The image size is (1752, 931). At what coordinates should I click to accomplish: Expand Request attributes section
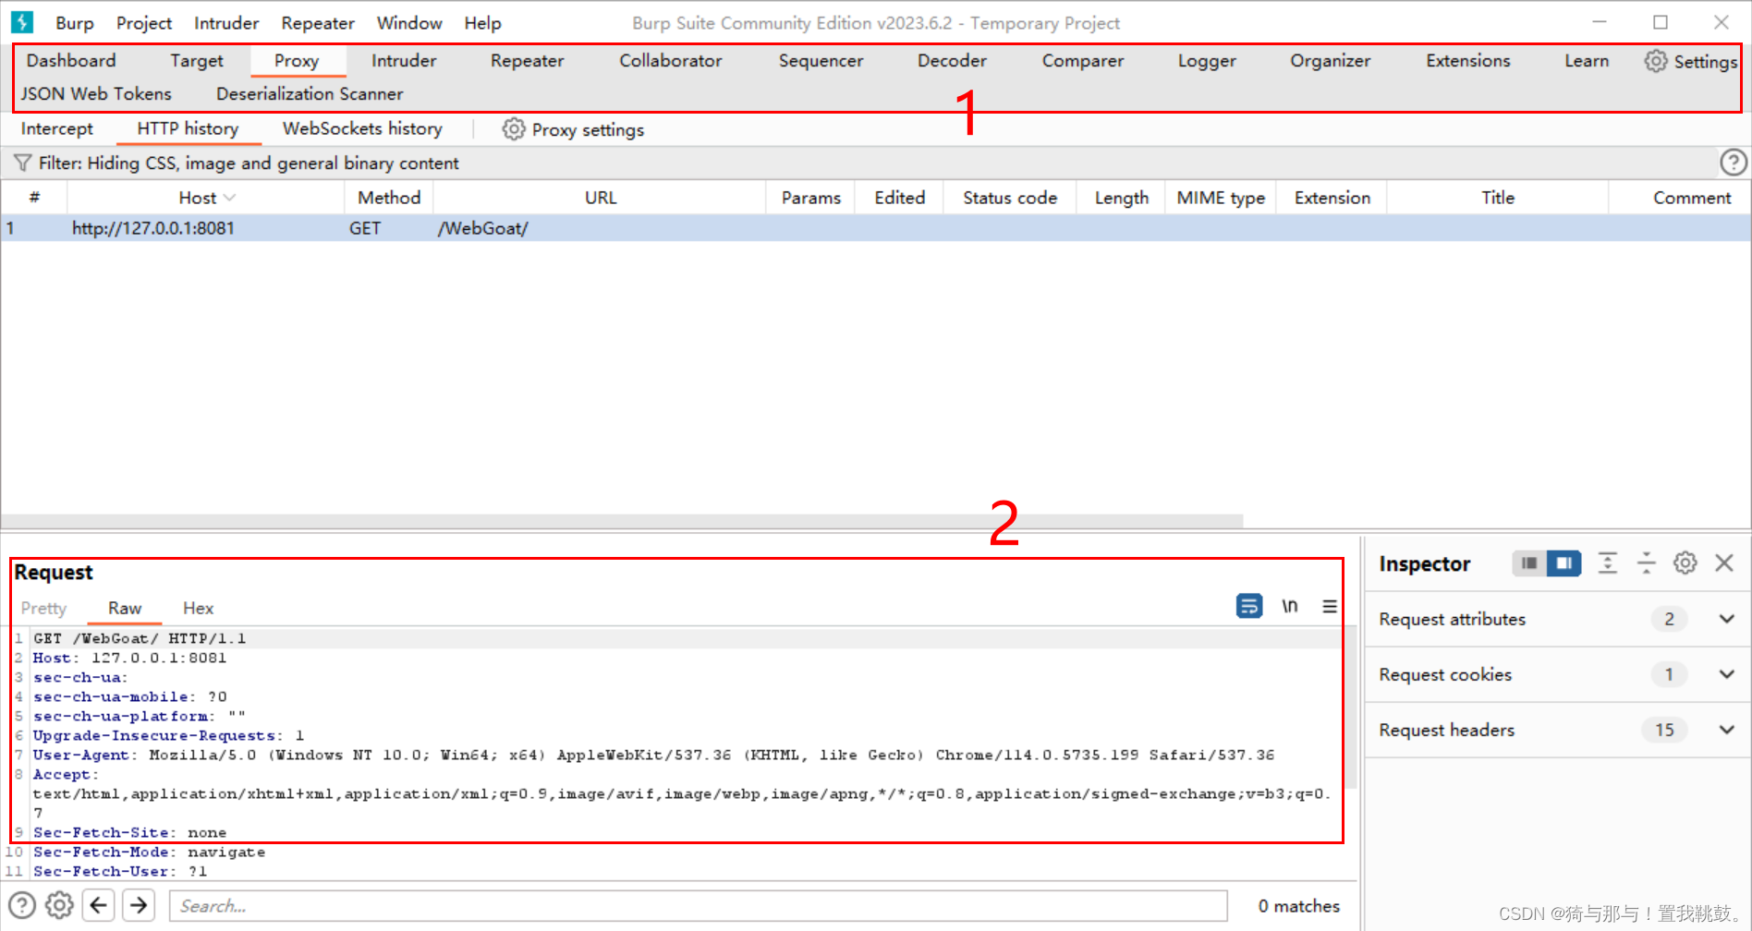1726,619
